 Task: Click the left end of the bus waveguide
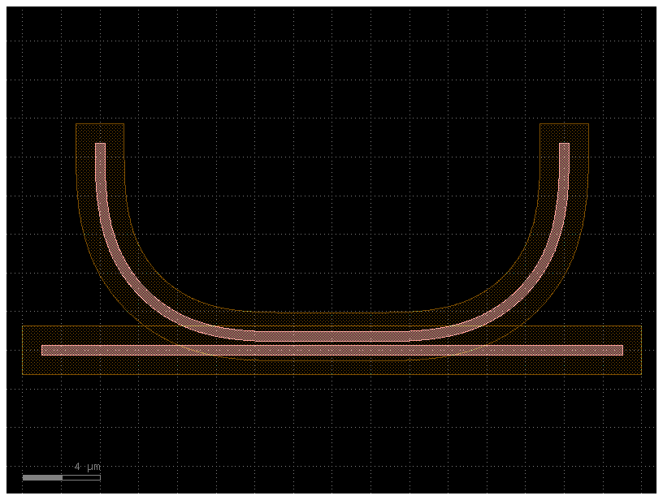[45, 351]
